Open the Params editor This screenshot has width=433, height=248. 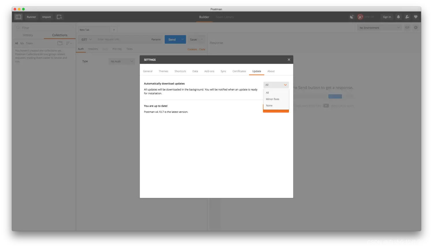click(156, 40)
